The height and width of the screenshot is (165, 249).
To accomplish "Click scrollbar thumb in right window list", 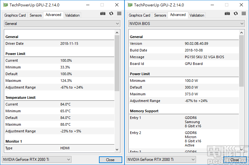I will (242, 61).
